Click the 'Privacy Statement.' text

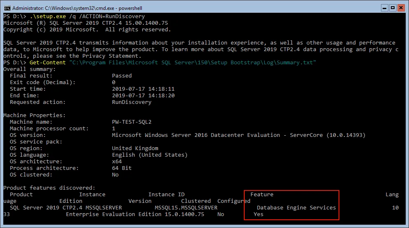click(112, 56)
